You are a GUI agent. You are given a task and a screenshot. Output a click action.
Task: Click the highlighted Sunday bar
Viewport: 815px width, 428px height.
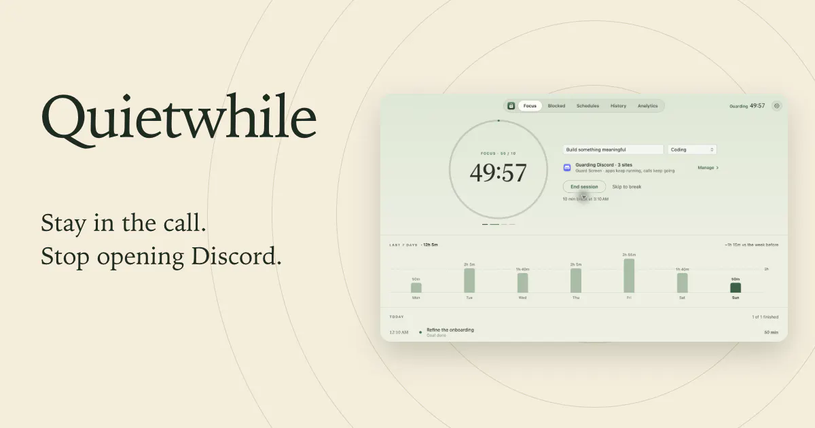coord(736,287)
